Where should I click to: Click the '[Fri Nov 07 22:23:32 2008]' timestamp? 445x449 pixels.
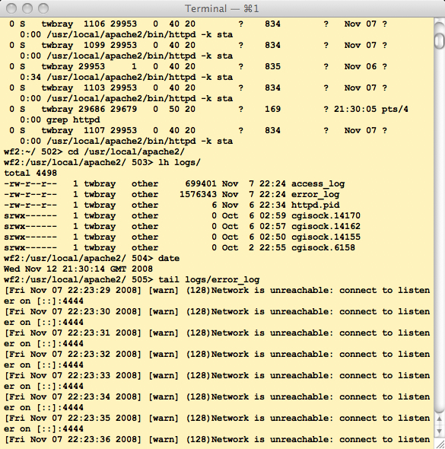coord(73,354)
